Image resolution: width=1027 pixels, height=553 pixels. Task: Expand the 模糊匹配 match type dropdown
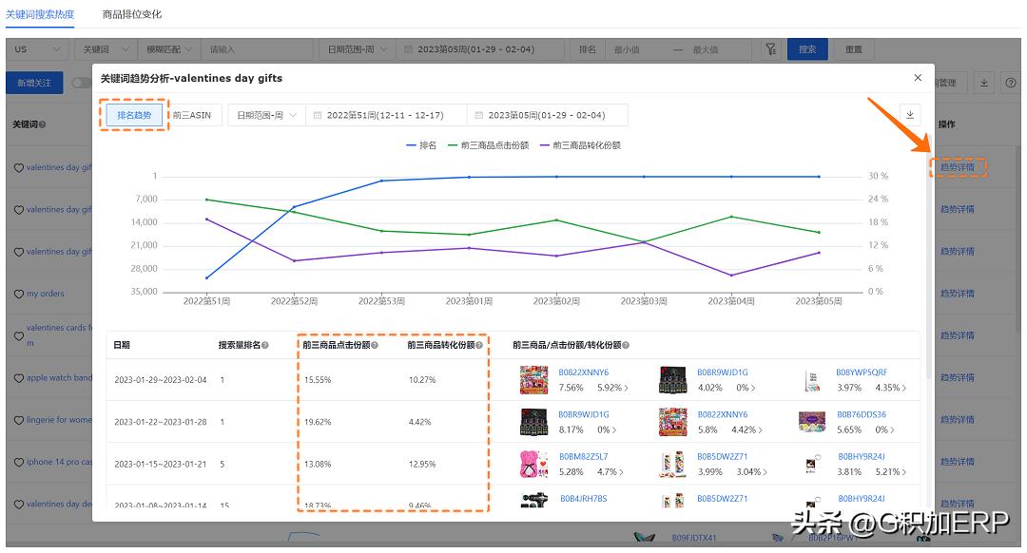(166, 49)
